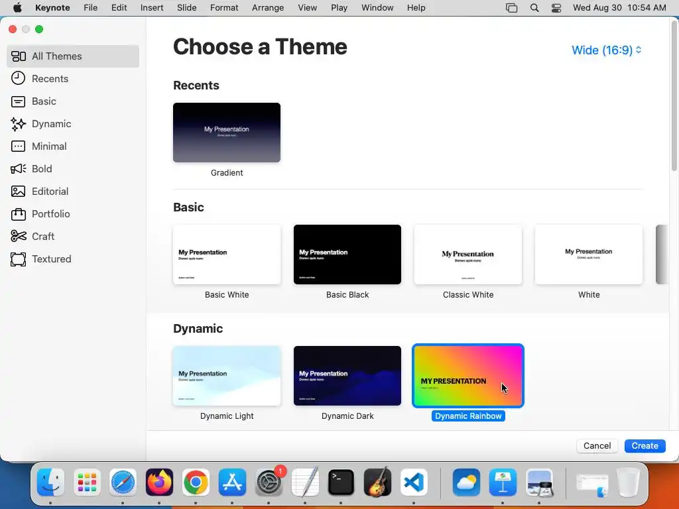679x509 pixels.
Task: Click the Dynamic Rainbow label text
Action: 468,416
